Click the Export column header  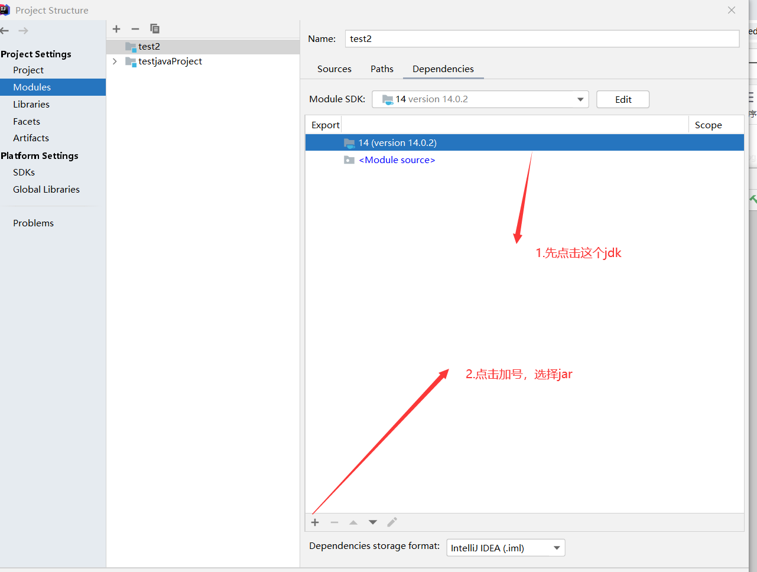click(325, 125)
